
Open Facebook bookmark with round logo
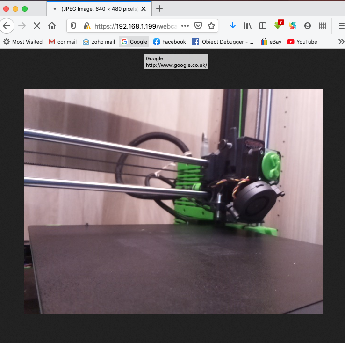[169, 42]
